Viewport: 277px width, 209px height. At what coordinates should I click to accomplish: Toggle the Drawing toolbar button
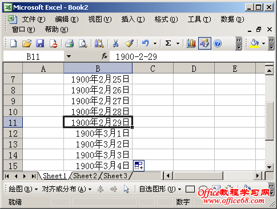pyautogui.click(x=204, y=43)
